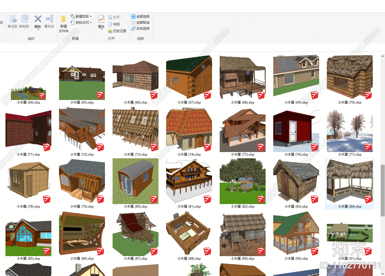Screen dimensions: 385x276
Task: Create a new folder via 新建文件夹 icon
Action: click(63, 19)
